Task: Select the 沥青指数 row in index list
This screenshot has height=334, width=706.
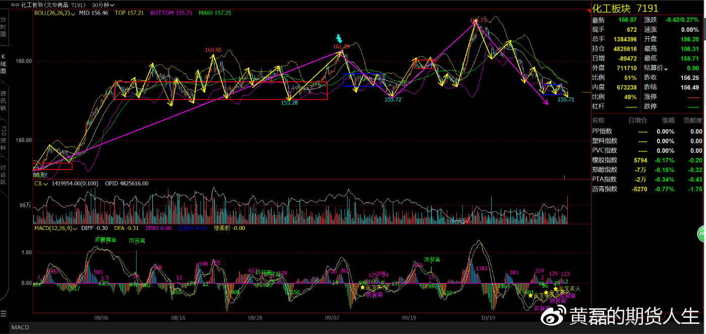Action: click(x=604, y=189)
